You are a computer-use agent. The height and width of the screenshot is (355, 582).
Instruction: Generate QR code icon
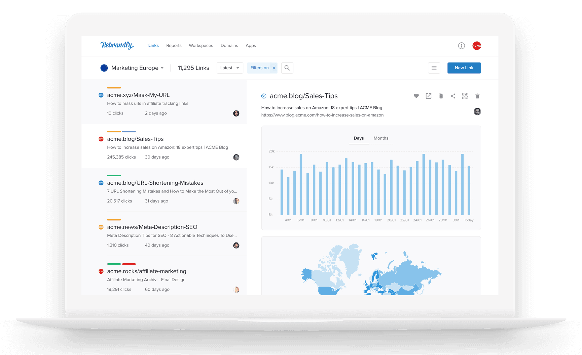[465, 96]
